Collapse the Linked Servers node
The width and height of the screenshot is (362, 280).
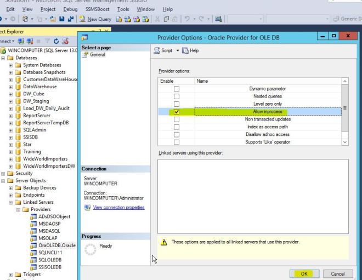(x=12, y=202)
